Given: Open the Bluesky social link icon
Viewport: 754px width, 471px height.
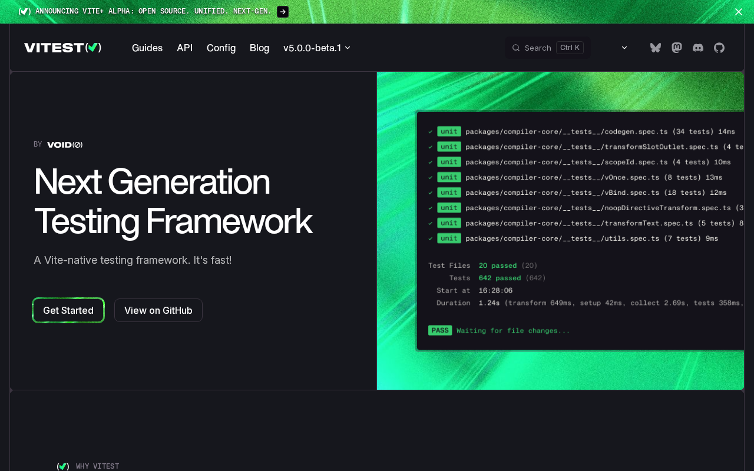Looking at the screenshot, I should 656,48.
